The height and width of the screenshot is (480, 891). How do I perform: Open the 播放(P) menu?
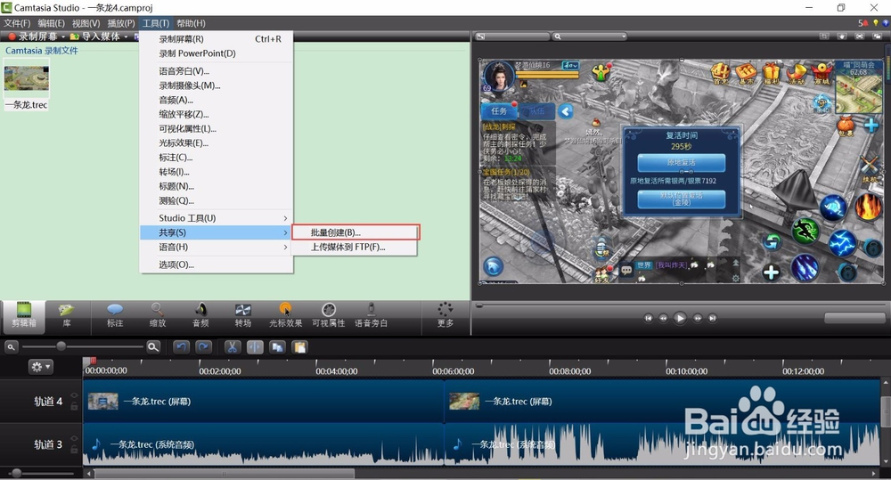click(121, 23)
